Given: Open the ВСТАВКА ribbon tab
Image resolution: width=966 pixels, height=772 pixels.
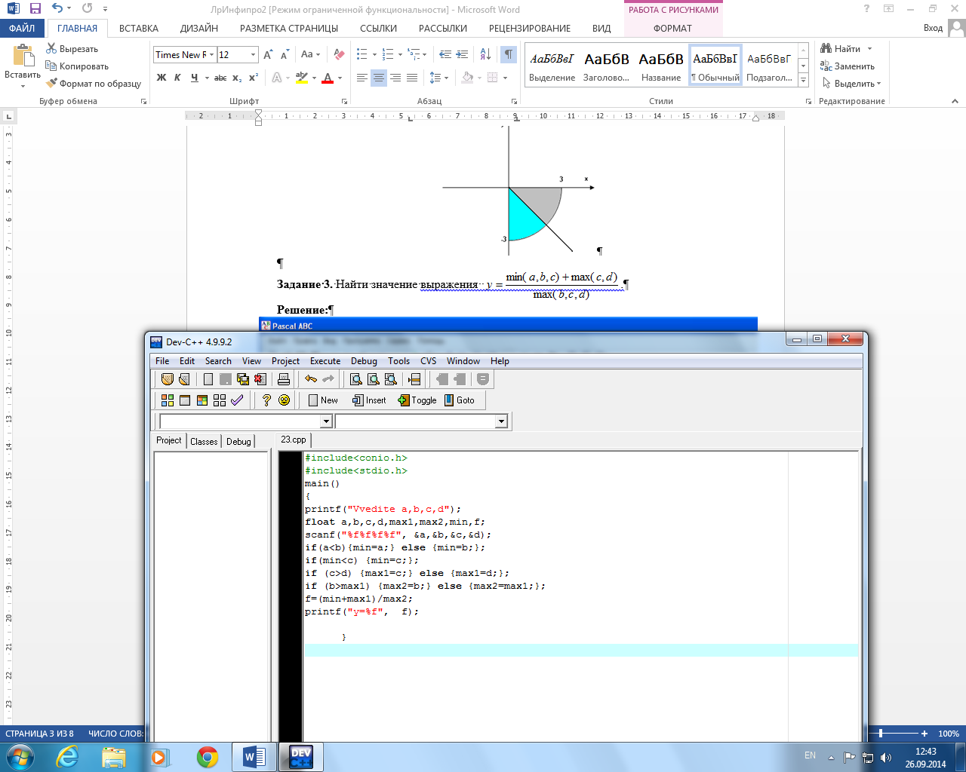Looking at the screenshot, I should [139, 28].
